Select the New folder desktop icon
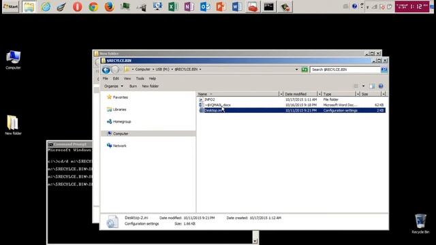 13,125
